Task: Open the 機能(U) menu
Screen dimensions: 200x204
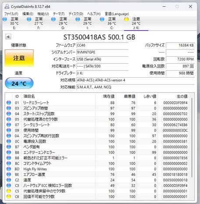Action: [43, 14]
